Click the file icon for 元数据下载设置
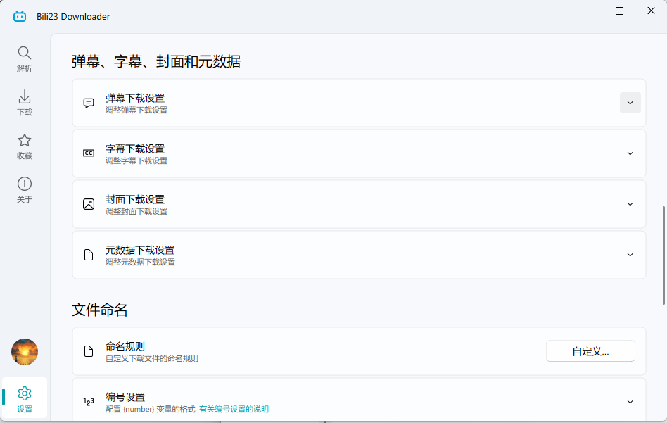Screen dimensions: 667x423 (89, 255)
